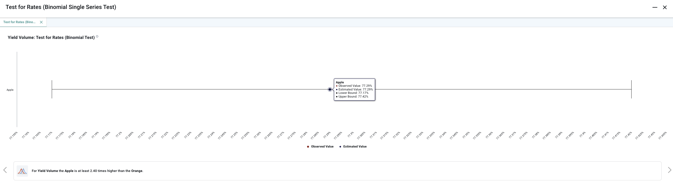
Task: Click the Apple tooltip box on the chart
Action: 354,89
